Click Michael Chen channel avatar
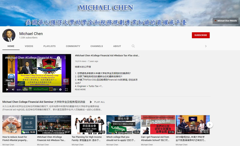 point(9,35)
